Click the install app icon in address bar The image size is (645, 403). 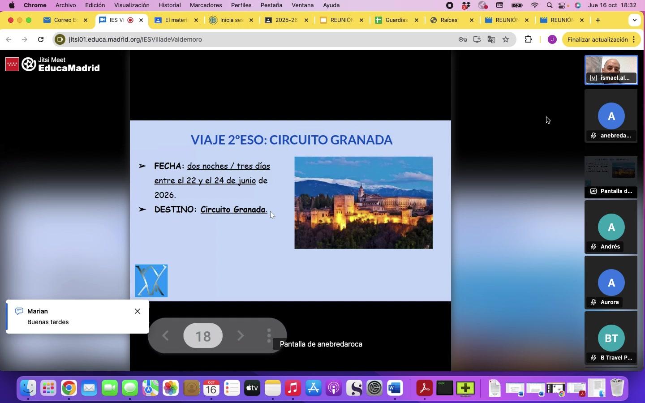tap(477, 39)
